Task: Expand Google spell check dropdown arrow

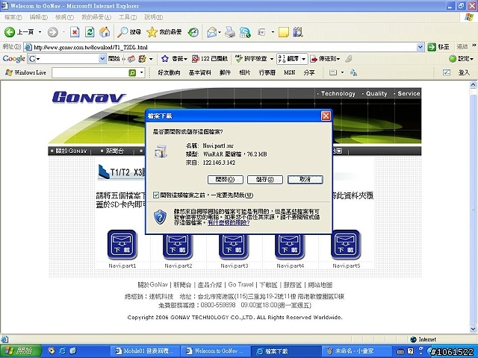Action: 272,58
